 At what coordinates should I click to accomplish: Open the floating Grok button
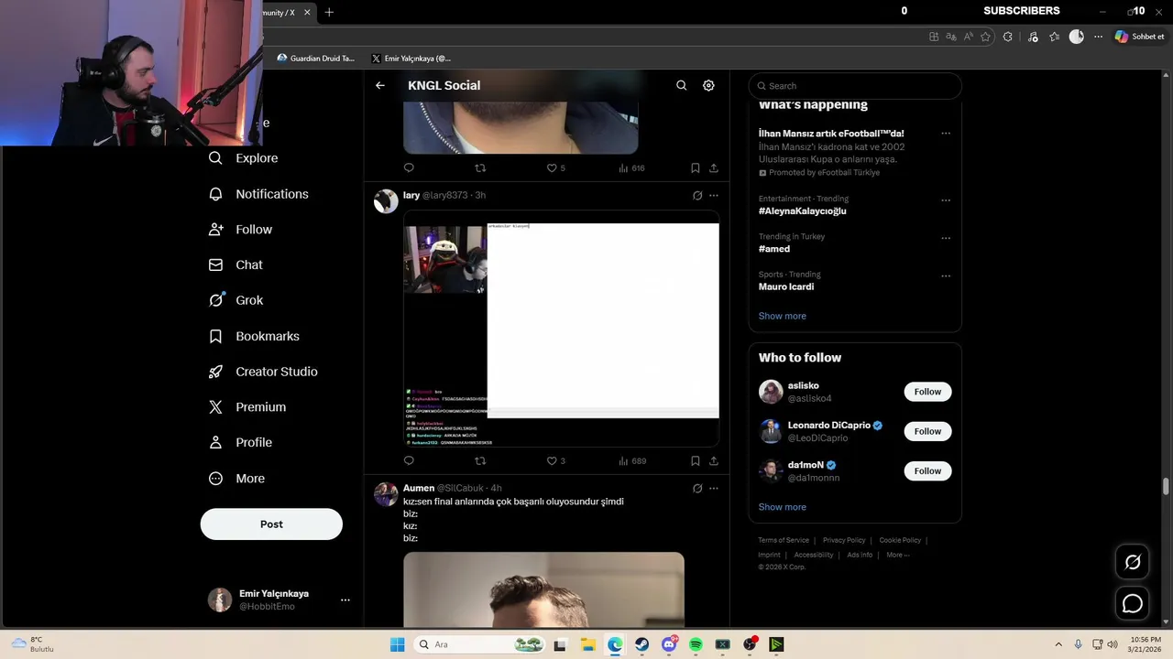pos(1133,562)
